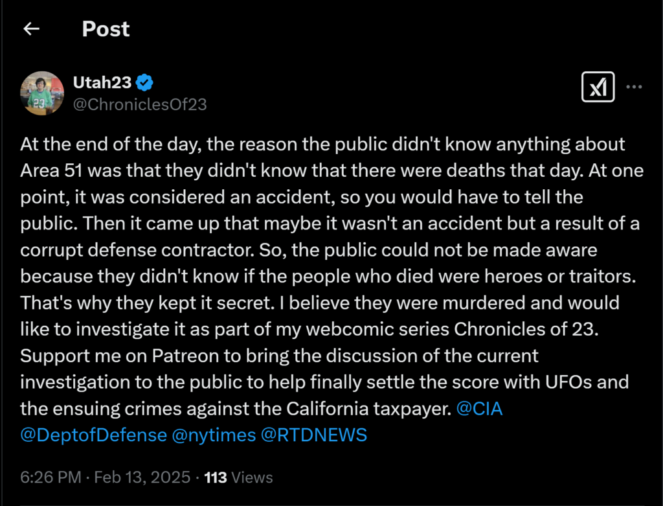Click the blue verified badge beside Utah23

tap(145, 82)
